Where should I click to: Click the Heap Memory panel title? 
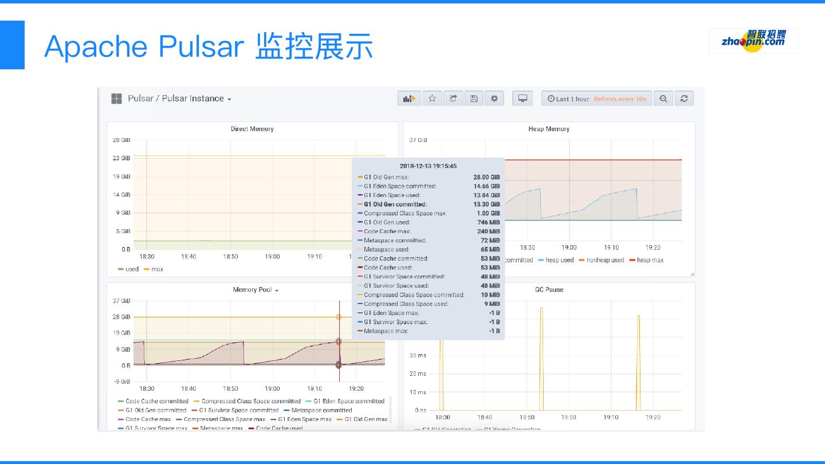(x=549, y=129)
